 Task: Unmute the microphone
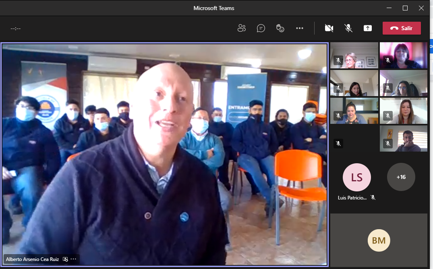pyautogui.click(x=348, y=28)
